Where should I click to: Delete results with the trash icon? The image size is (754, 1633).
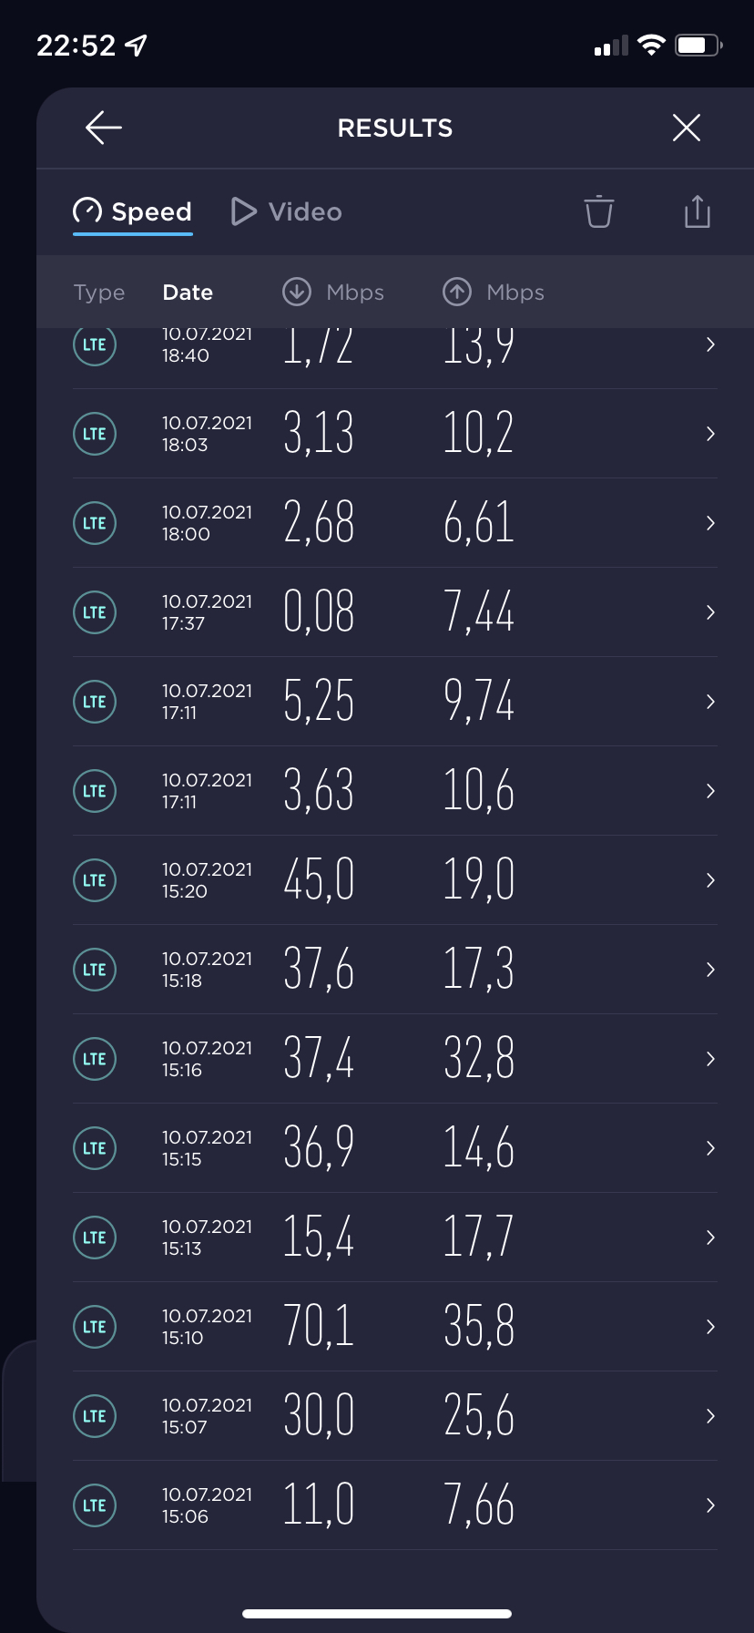point(599,211)
